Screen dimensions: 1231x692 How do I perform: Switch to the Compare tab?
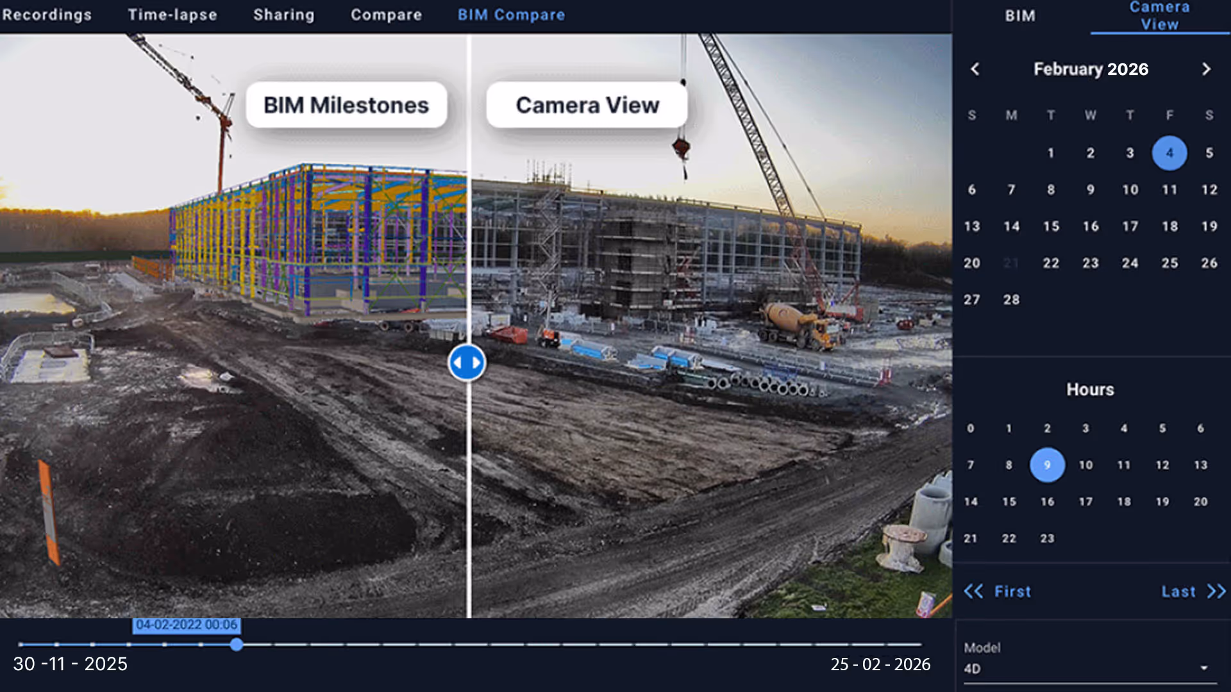[386, 15]
